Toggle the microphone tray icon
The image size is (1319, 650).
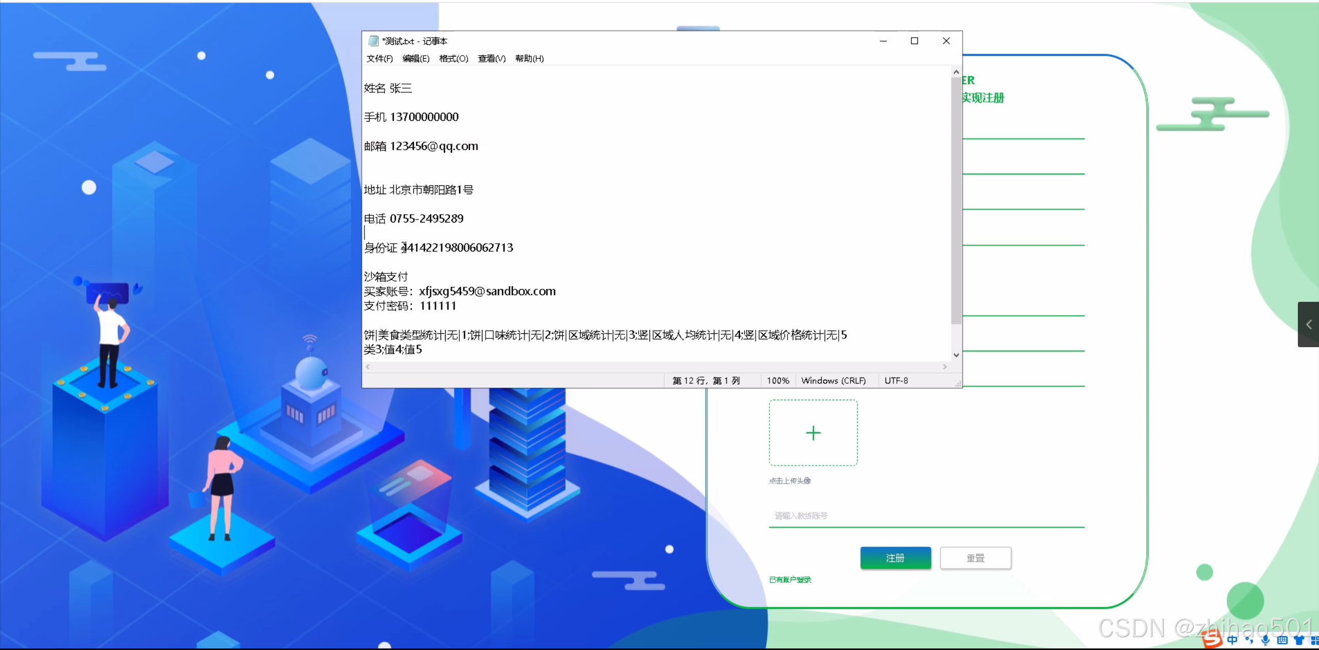[1265, 640]
